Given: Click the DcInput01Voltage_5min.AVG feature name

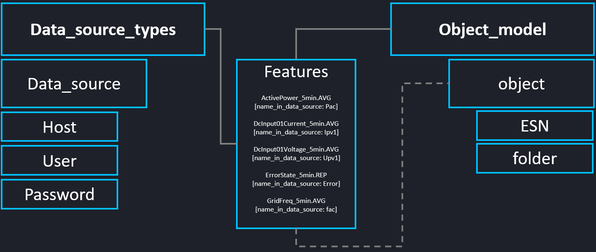Looking at the screenshot, I should pyautogui.click(x=296, y=149).
